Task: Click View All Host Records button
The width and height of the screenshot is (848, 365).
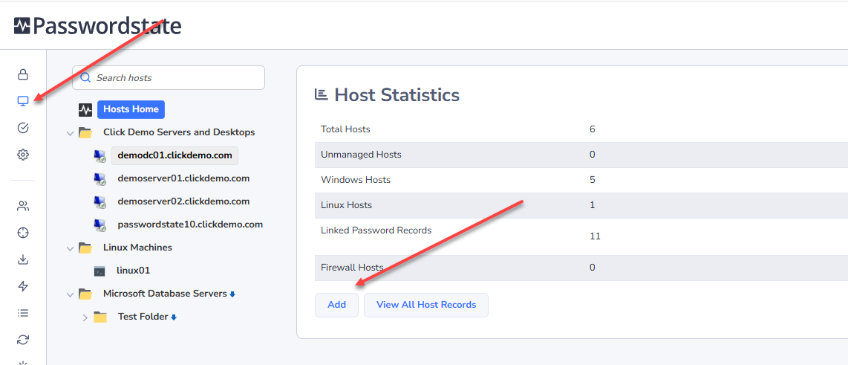Action: [x=426, y=305]
